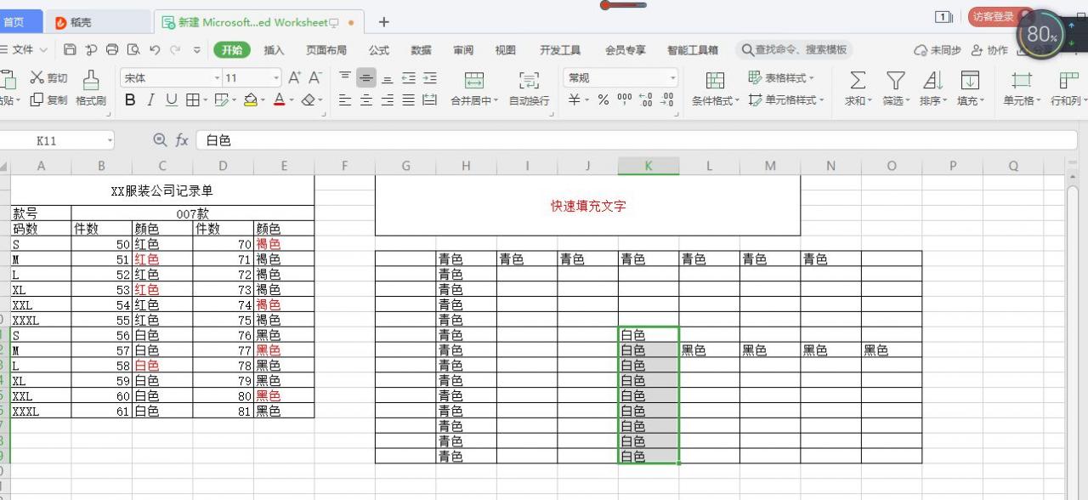This screenshot has height=500, width=1088.
Task: Open the 数据 ribbon tab
Action: coord(421,50)
